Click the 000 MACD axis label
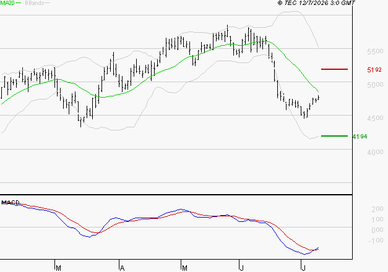 [x=377, y=230]
